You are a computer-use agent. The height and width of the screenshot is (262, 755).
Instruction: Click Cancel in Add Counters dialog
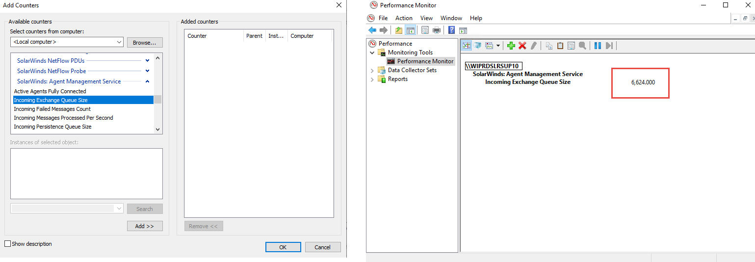(x=323, y=247)
